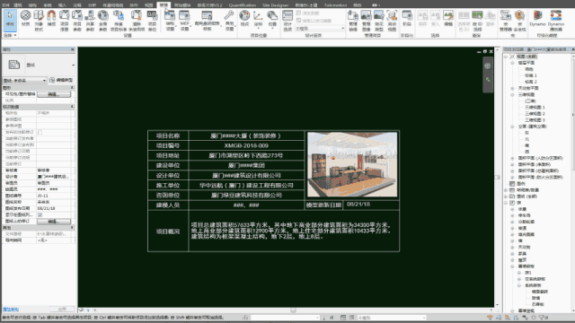Screen dimensions: 575x323
Task: Toggle checkbox in the 显示在图纸列表 properties row
Action: click(40, 215)
